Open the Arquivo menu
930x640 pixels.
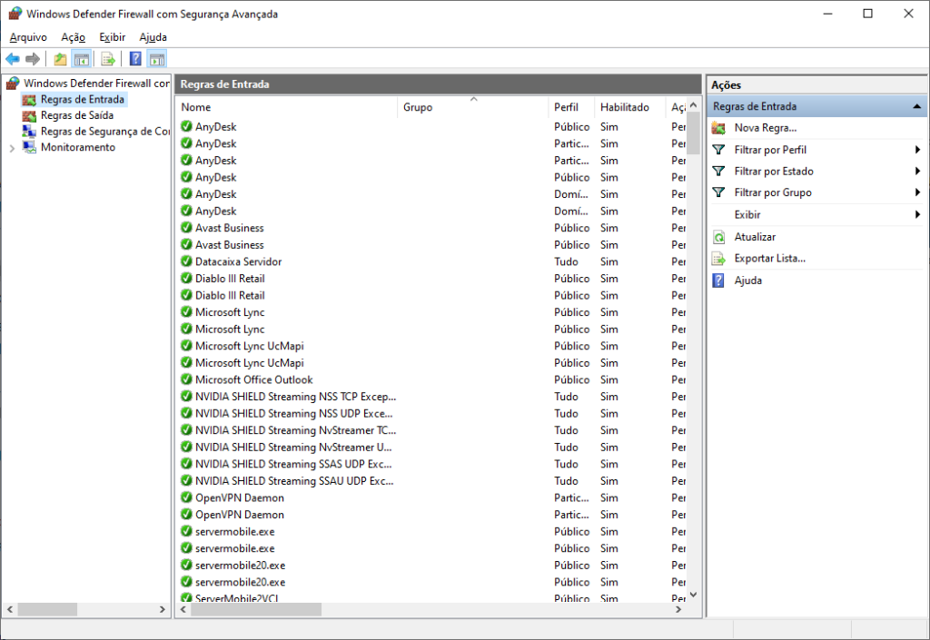pyautogui.click(x=28, y=37)
